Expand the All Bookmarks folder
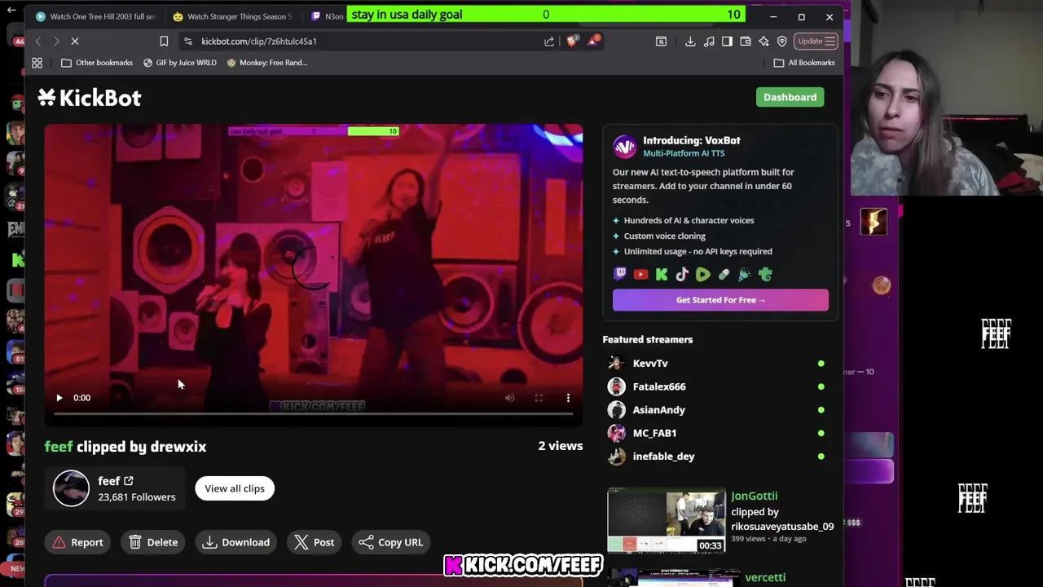Viewport: 1043px width, 587px height. click(804, 63)
